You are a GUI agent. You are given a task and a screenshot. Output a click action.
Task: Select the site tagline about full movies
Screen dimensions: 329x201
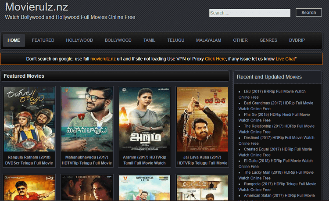point(70,17)
